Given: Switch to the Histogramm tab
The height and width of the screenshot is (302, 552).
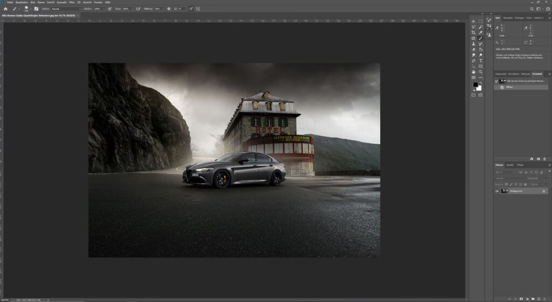Looking at the screenshot, I should [519, 18].
